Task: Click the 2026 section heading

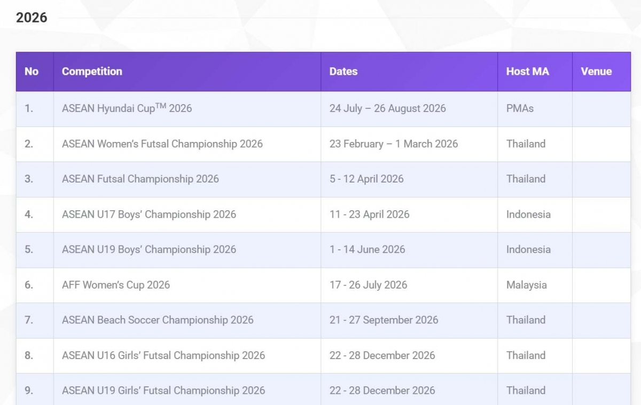Action: (32, 18)
